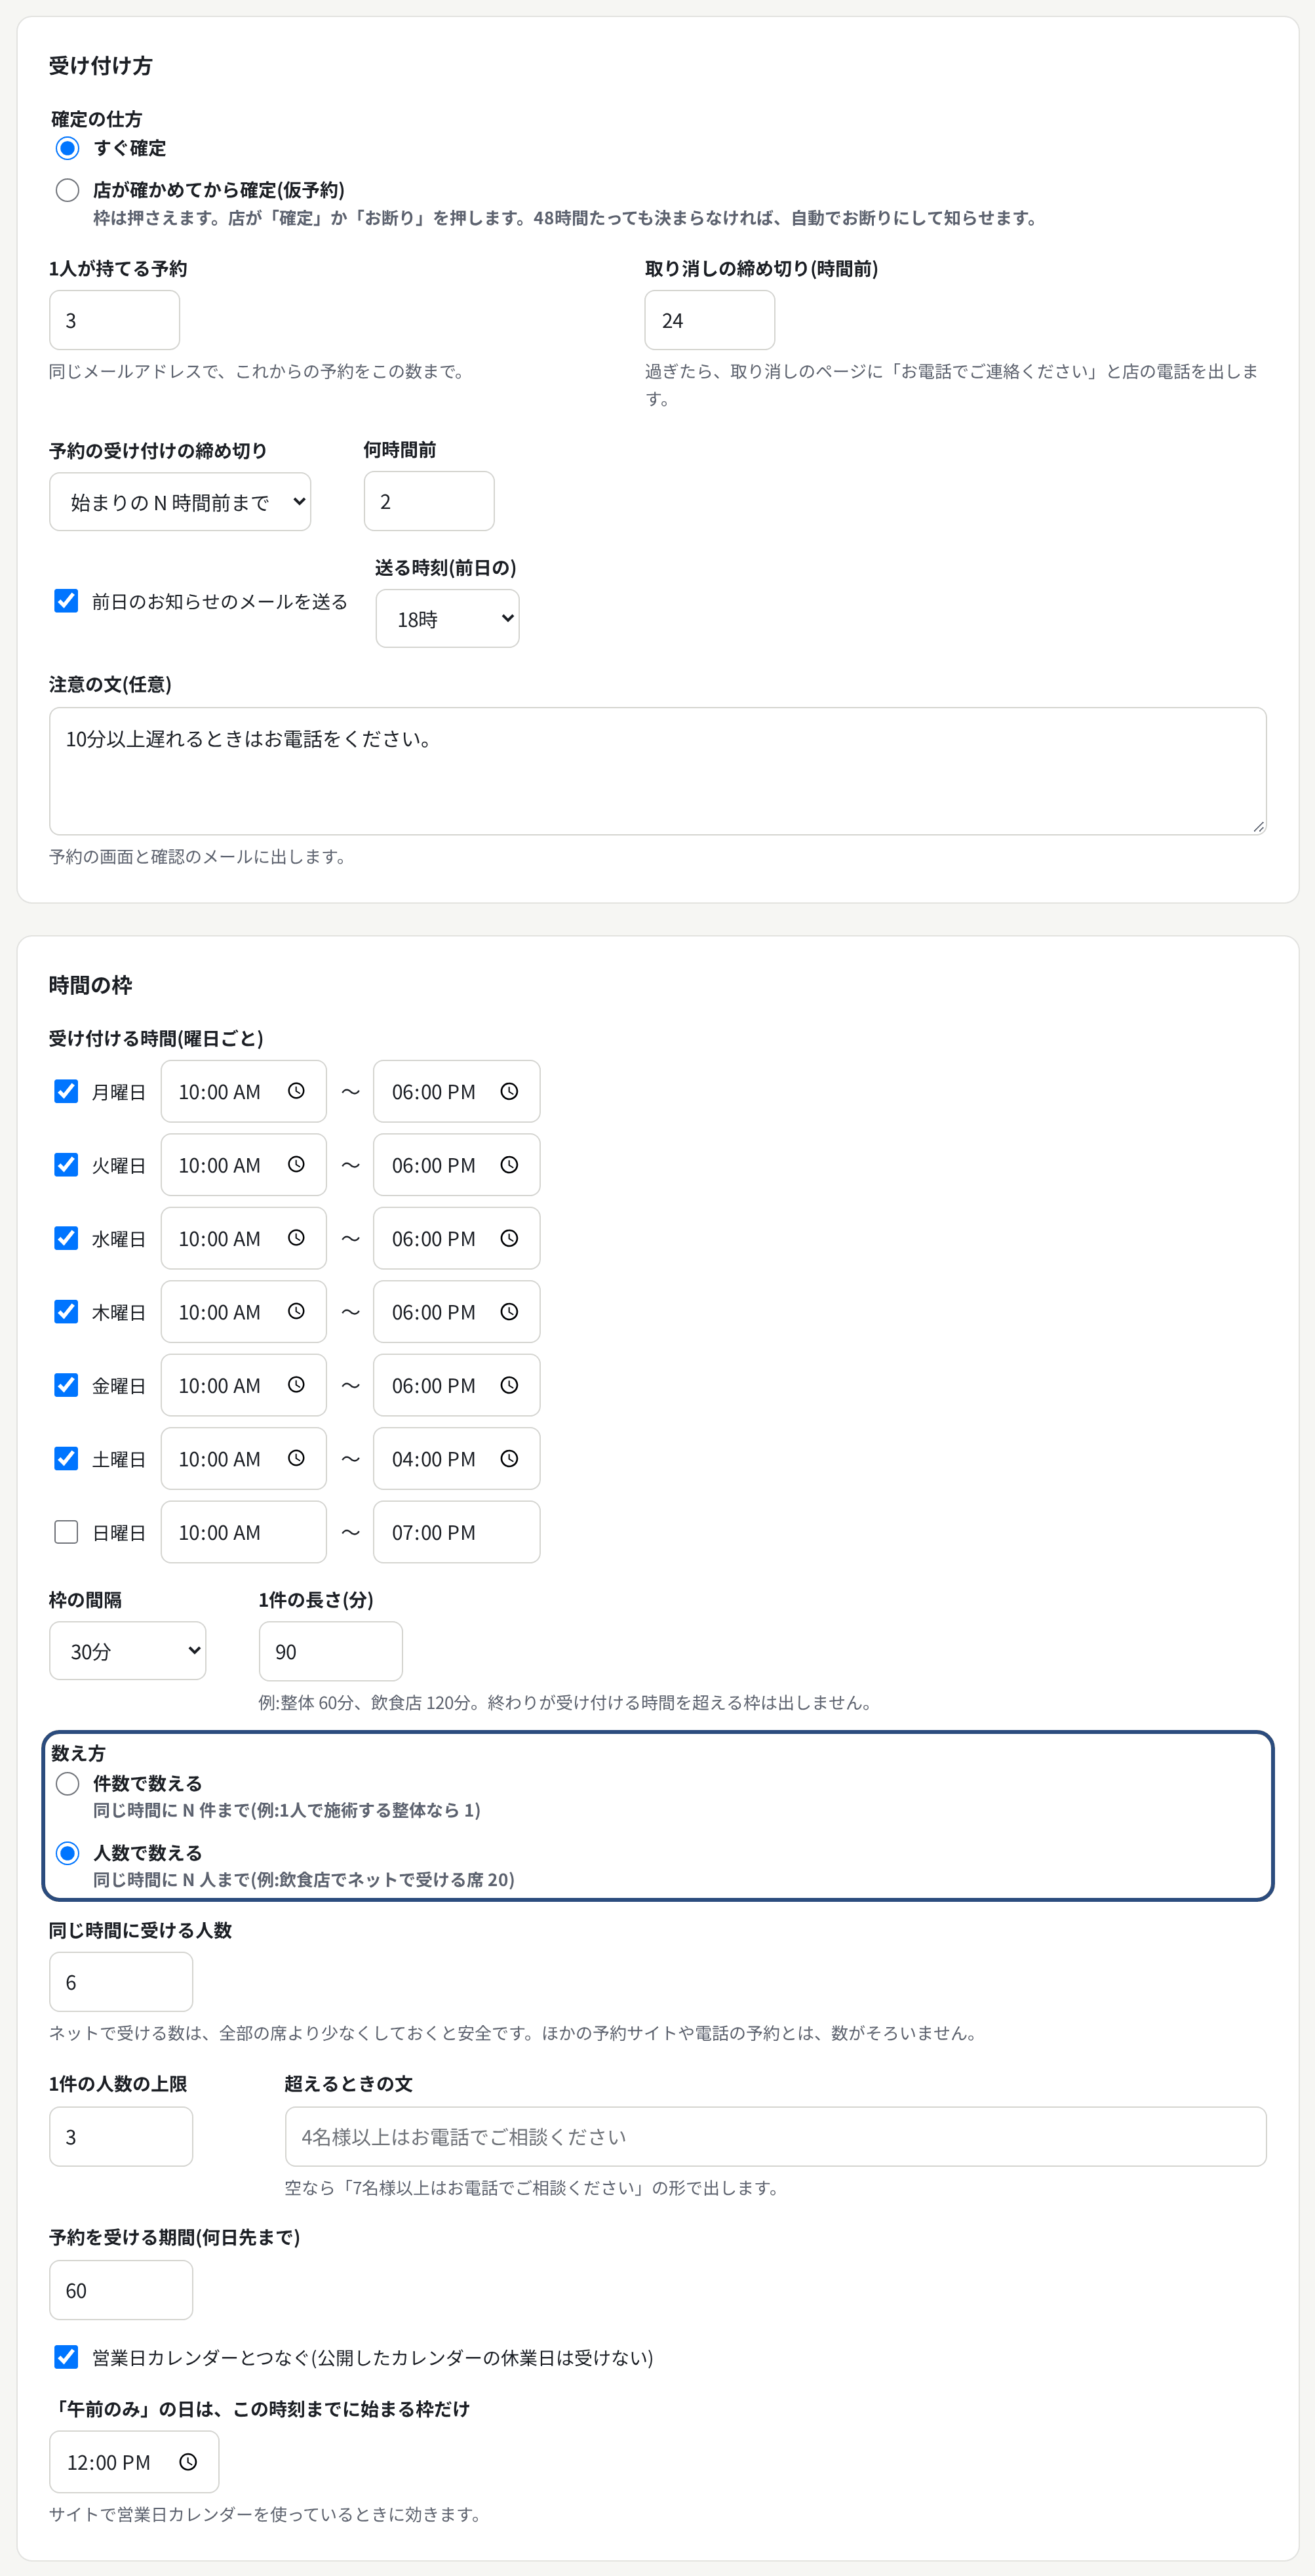1315x2576 pixels.
Task: Click the 何時間前 number field
Action: 429,501
